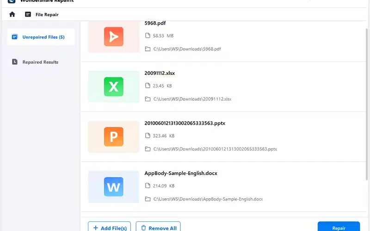
Task: Select the PDF file type icon for 5968.pdf
Action: point(113,36)
